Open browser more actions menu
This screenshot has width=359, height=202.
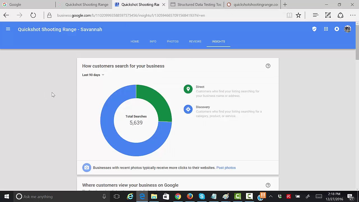click(353, 15)
